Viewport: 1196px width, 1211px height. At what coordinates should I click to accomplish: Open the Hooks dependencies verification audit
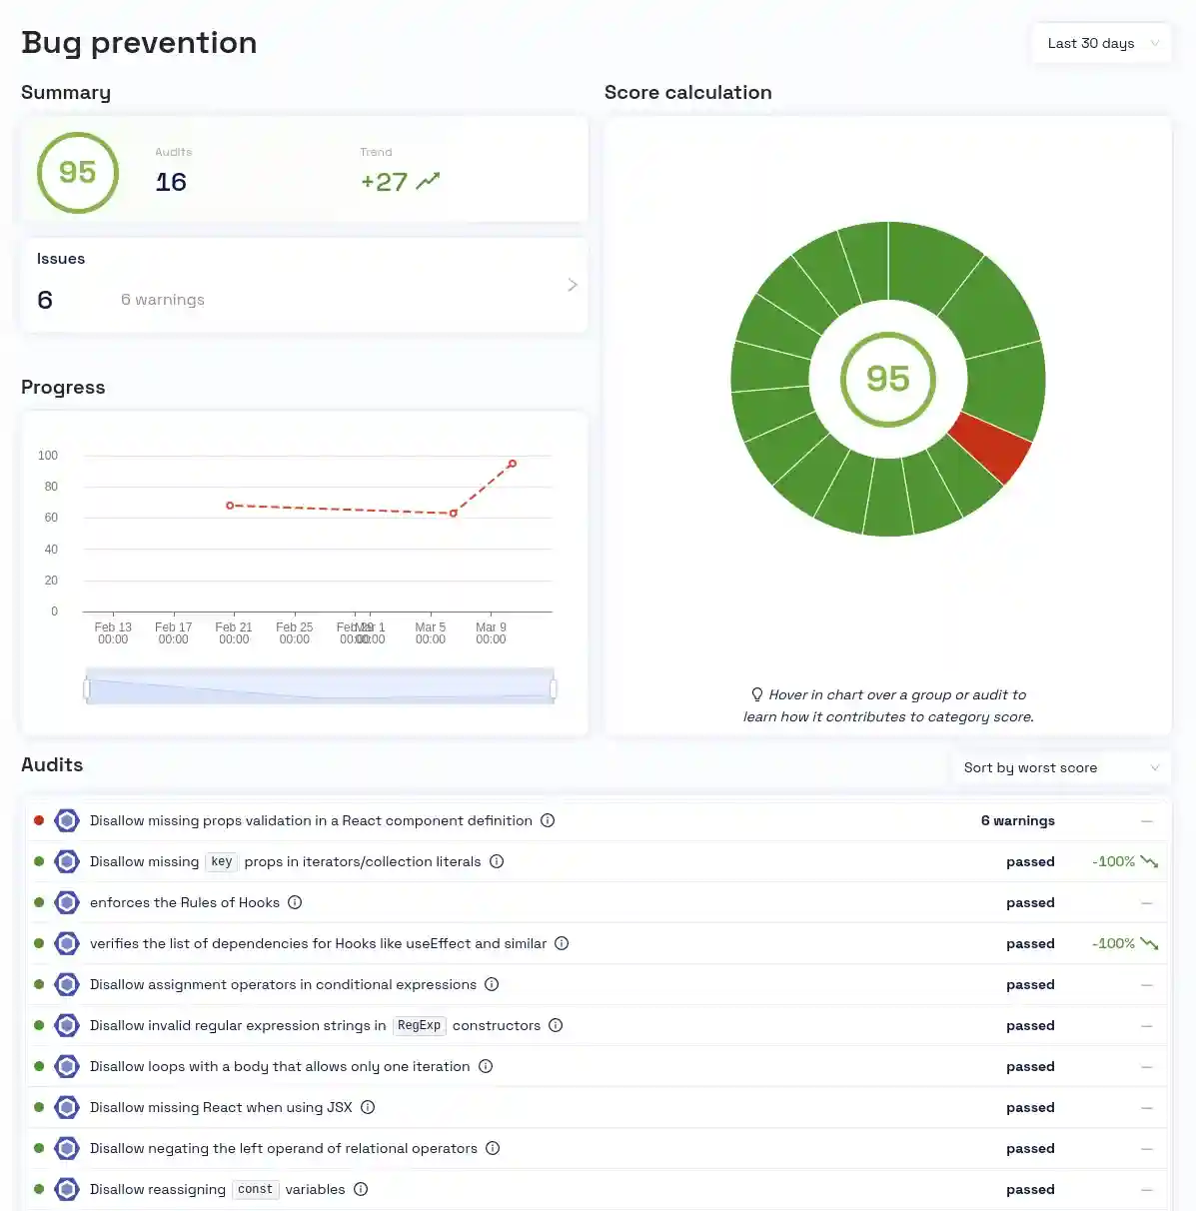318,943
